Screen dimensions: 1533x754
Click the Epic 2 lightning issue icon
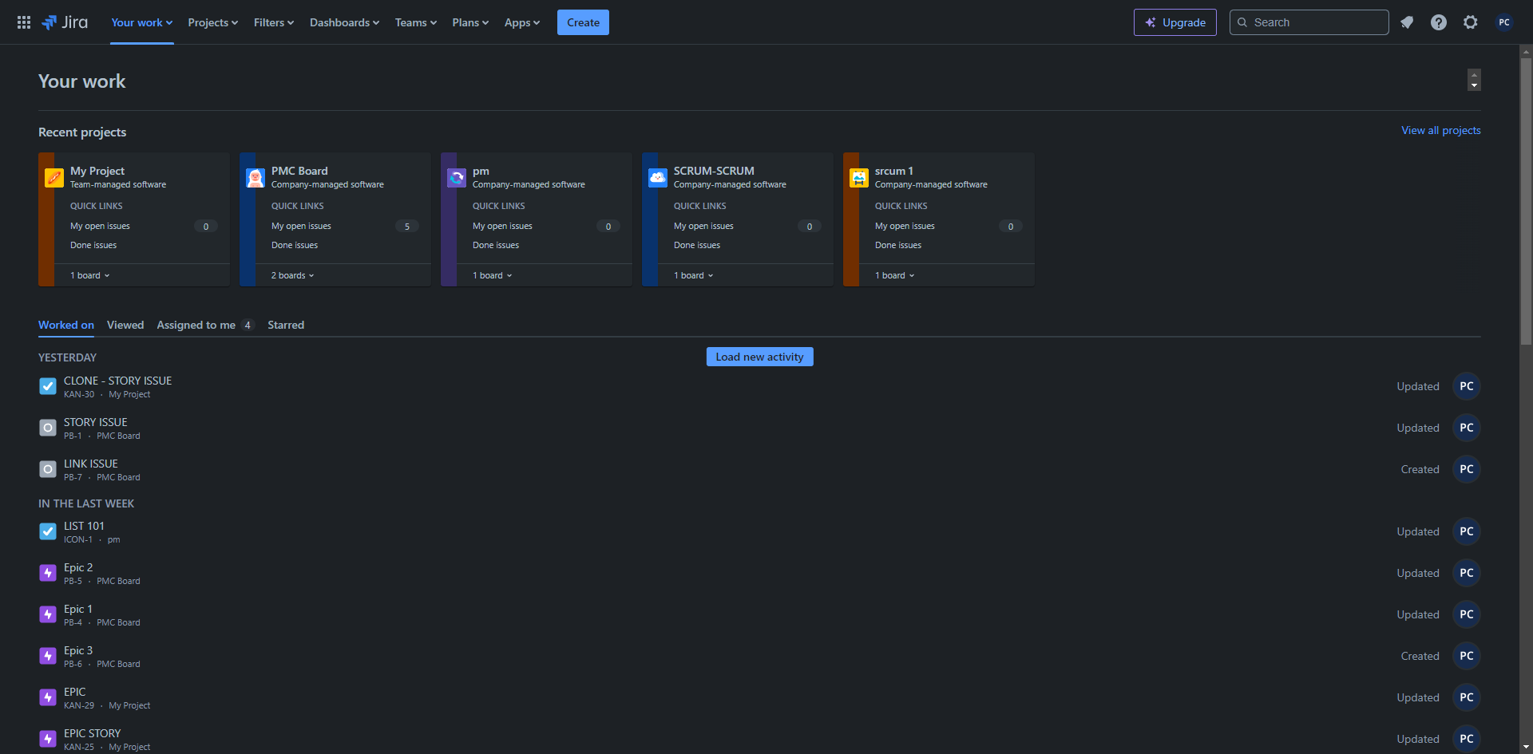click(48, 573)
